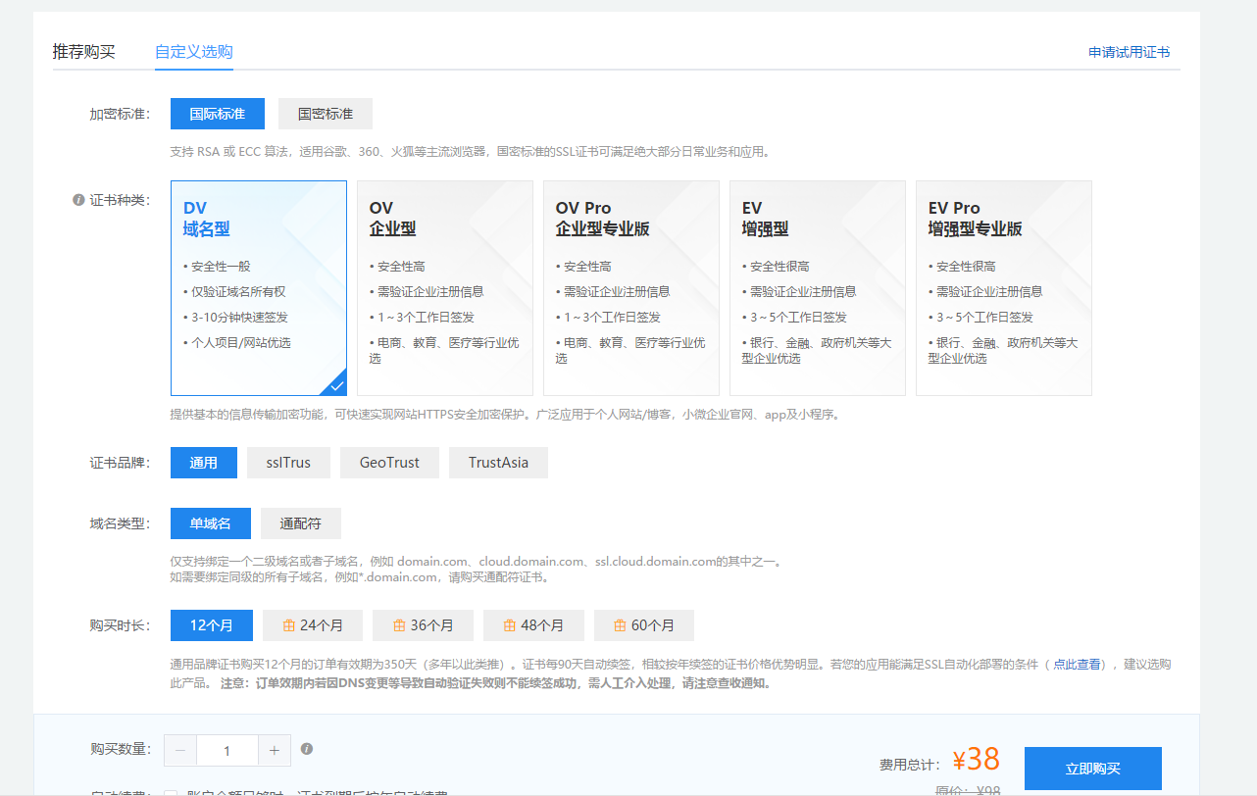Click the 立即购买 purchase button
The image size is (1257, 796).
pyautogui.click(x=1092, y=769)
